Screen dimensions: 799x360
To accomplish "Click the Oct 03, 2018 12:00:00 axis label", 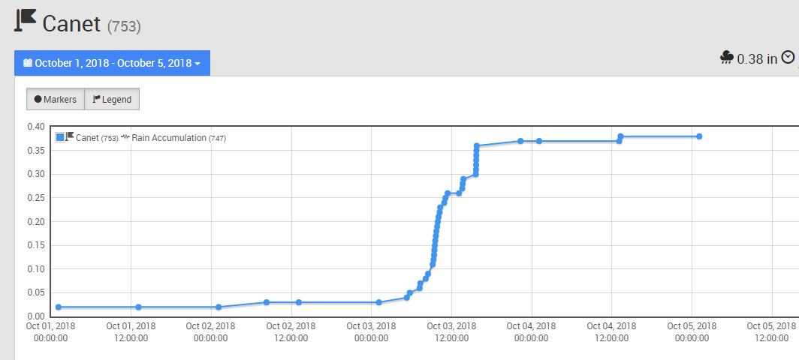I will [x=451, y=332].
